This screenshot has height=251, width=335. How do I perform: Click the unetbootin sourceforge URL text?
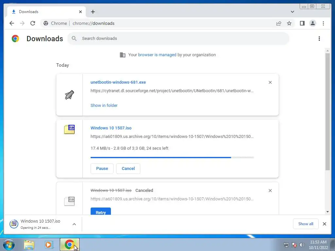click(172, 91)
